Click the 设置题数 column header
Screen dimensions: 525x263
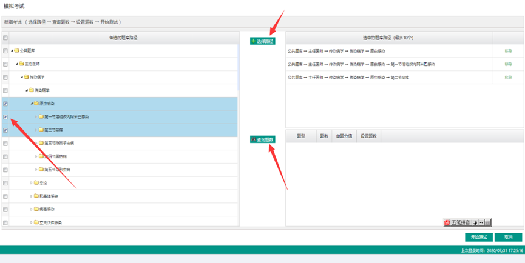[x=369, y=136]
